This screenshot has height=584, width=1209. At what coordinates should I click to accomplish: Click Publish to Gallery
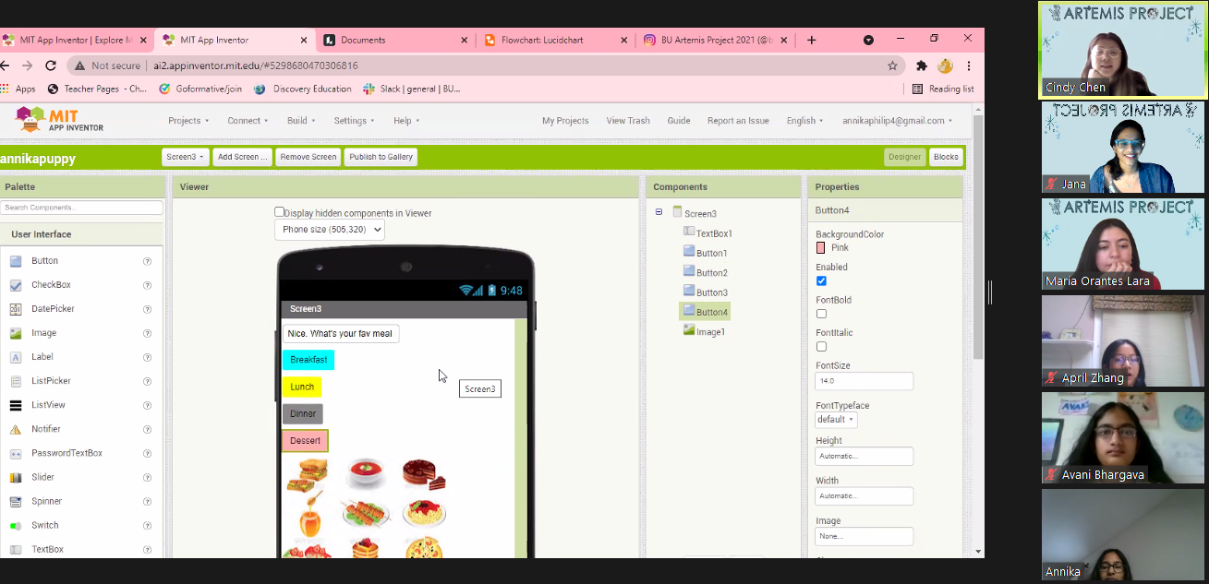tap(381, 157)
